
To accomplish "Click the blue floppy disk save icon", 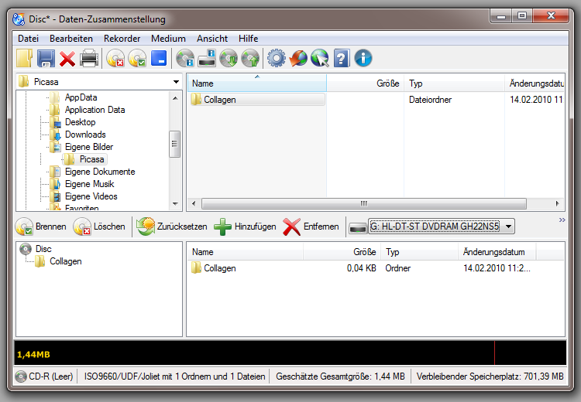I will (46, 58).
